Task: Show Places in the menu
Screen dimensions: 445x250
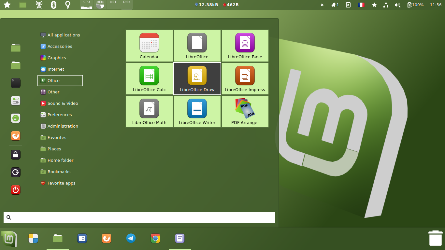Action: point(60,149)
